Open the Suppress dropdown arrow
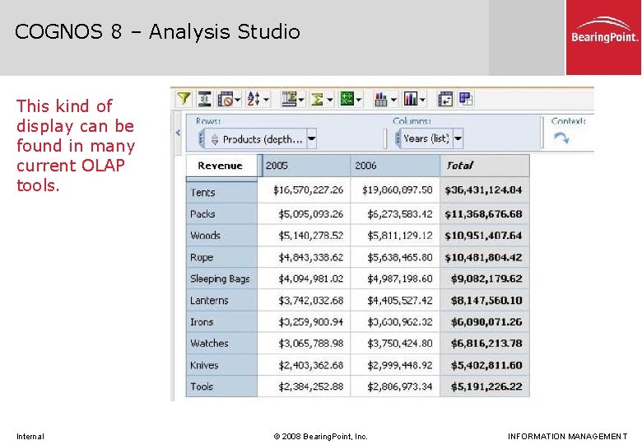642x445 pixels. pyautogui.click(x=238, y=100)
